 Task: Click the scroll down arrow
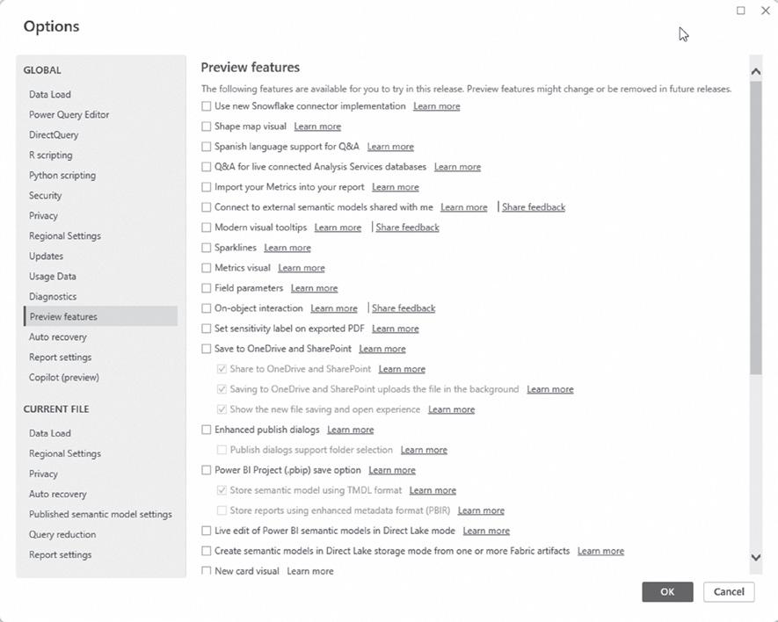click(x=756, y=557)
